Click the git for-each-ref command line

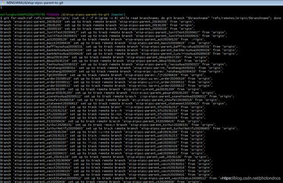tap(141, 18)
